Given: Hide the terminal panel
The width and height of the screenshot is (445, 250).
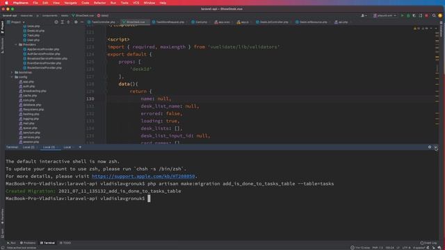Looking at the screenshot, I should 436,147.
